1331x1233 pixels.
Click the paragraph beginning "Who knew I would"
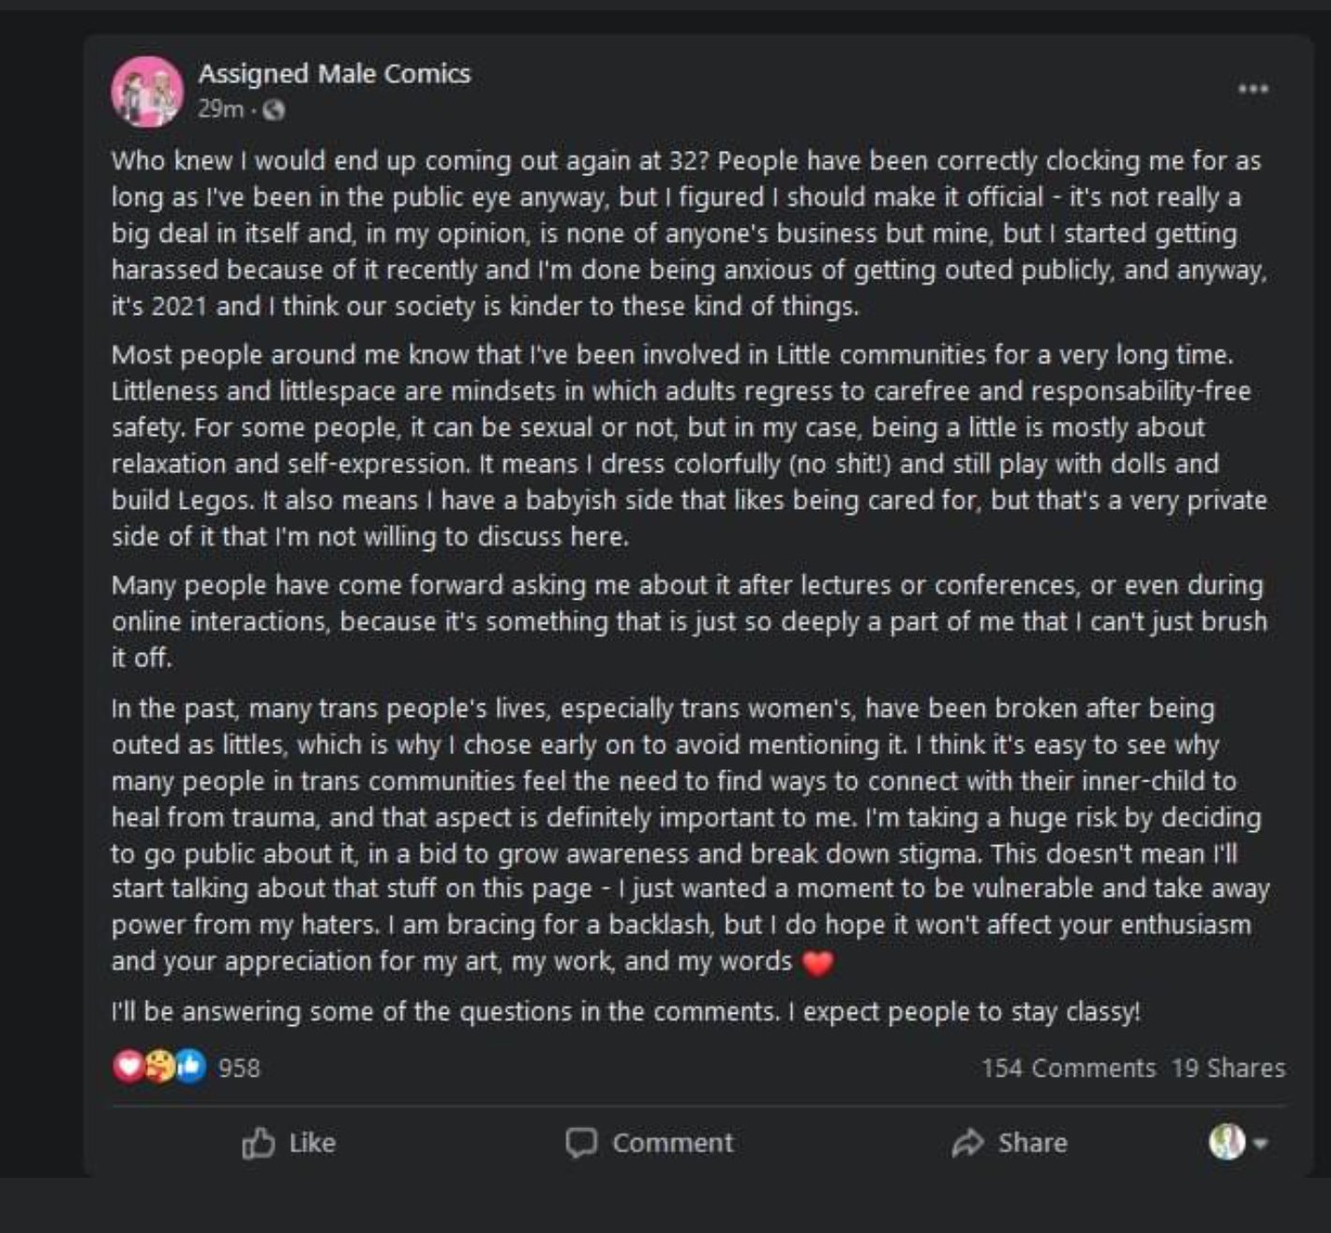pyautogui.click(x=689, y=233)
